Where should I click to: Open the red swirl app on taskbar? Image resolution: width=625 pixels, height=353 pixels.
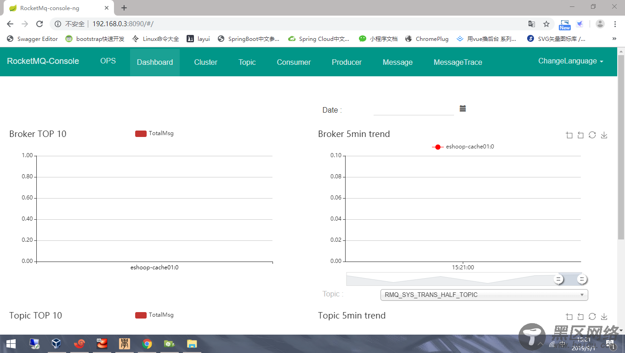(80, 344)
